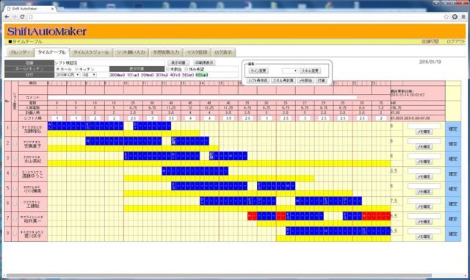470x280 pixels.
Task: Click the horizontal scrollbar at the bottom
Action: (x=219, y=275)
